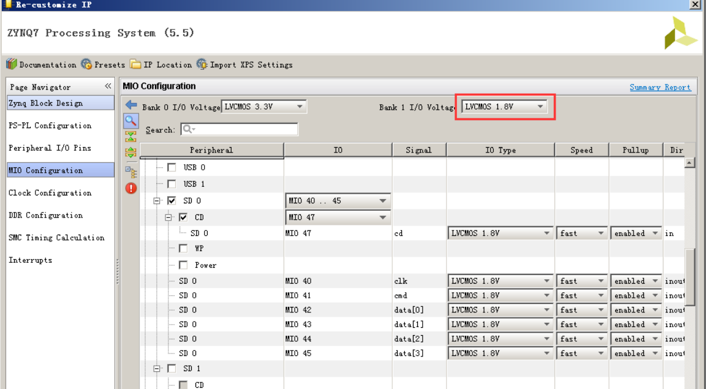This screenshot has height=389, width=707.
Task: Open the CD MIO 47 pin dropdown
Action: 338,217
